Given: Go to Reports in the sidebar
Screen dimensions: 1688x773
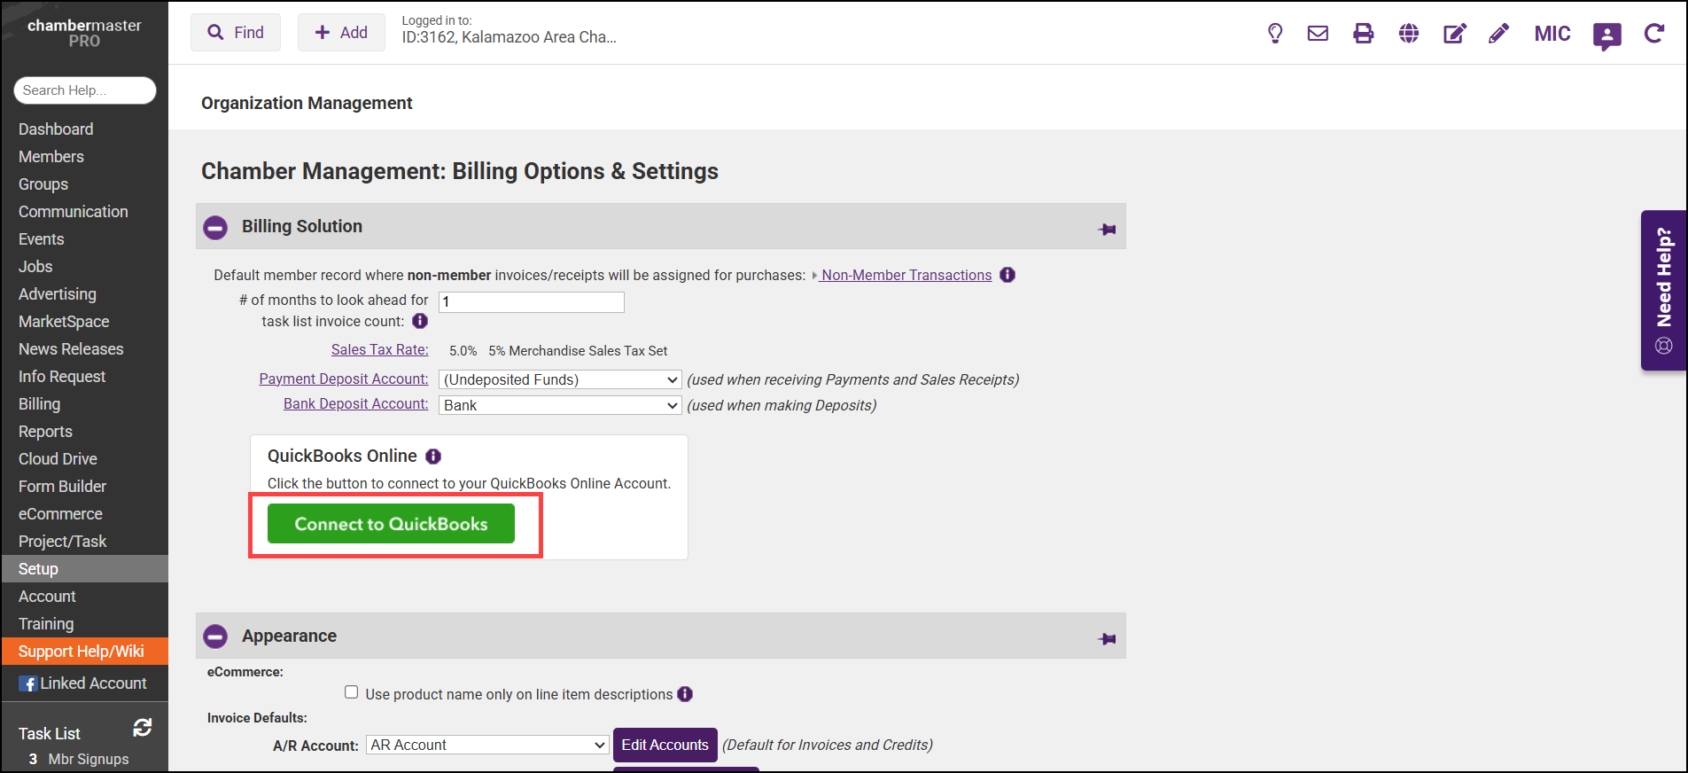Looking at the screenshot, I should point(45,432).
